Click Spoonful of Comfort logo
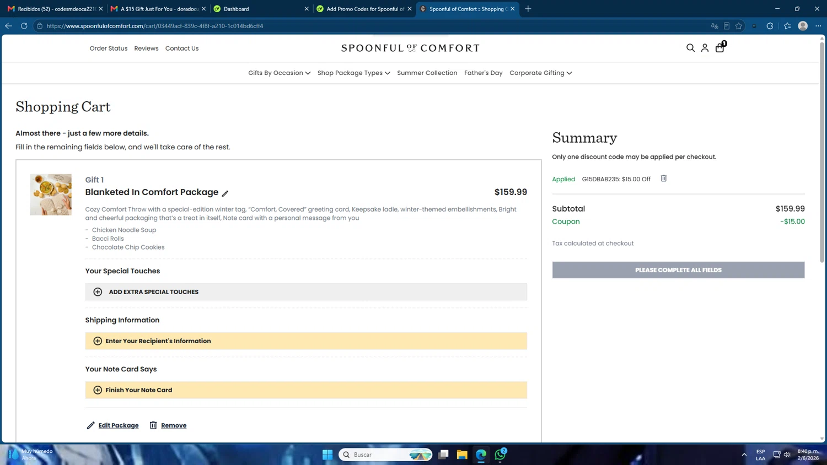The image size is (827, 465). (410, 48)
